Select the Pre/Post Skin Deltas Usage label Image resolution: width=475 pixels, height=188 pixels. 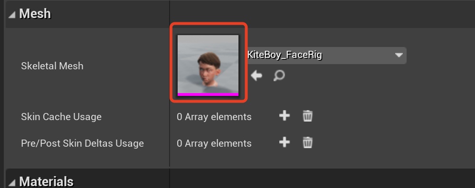click(x=82, y=143)
